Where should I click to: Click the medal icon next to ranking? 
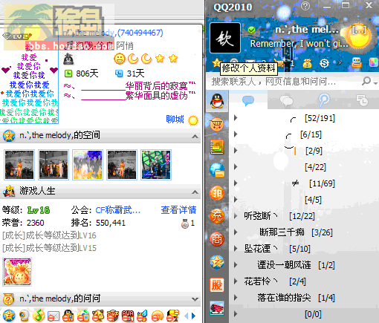(185, 224)
